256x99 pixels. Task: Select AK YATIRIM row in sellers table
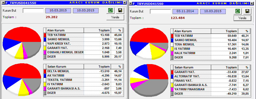(83, 75)
